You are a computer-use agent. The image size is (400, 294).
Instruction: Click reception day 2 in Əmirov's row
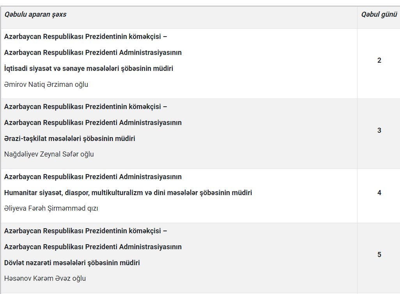click(379, 60)
